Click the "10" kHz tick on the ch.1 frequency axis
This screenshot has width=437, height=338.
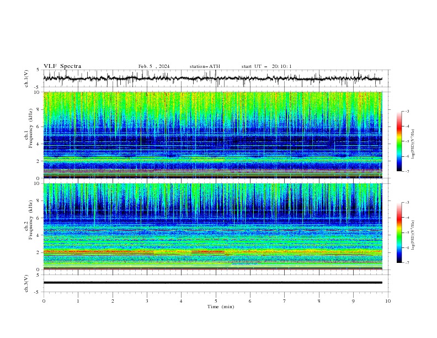click(38, 92)
